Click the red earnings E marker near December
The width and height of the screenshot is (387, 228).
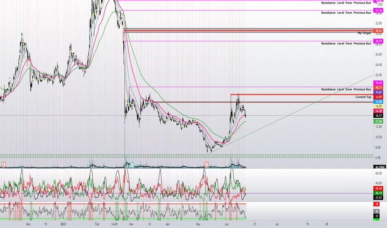pos(4,165)
